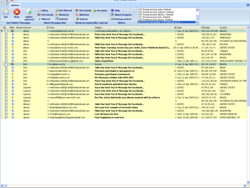Click the Delete selected recycle icon
Viewport: 250px width, 188px height.
29,12
